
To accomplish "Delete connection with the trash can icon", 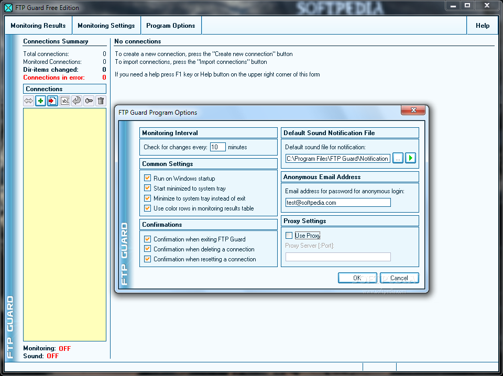I will [101, 101].
